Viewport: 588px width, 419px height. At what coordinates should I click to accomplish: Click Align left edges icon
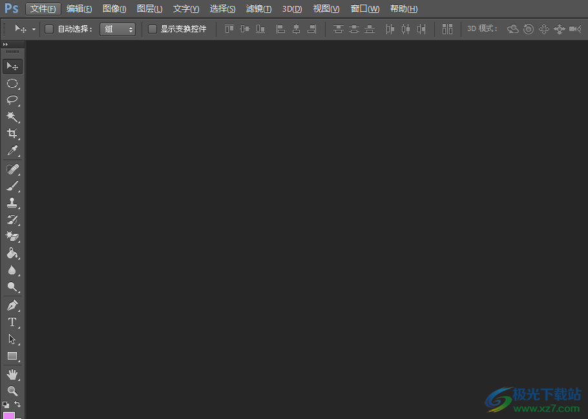(x=280, y=29)
